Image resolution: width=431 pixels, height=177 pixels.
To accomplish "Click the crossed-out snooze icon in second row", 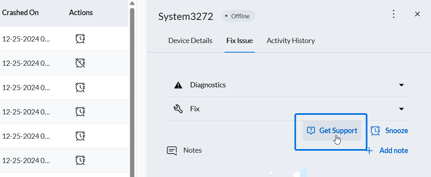I will pyautogui.click(x=80, y=63).
